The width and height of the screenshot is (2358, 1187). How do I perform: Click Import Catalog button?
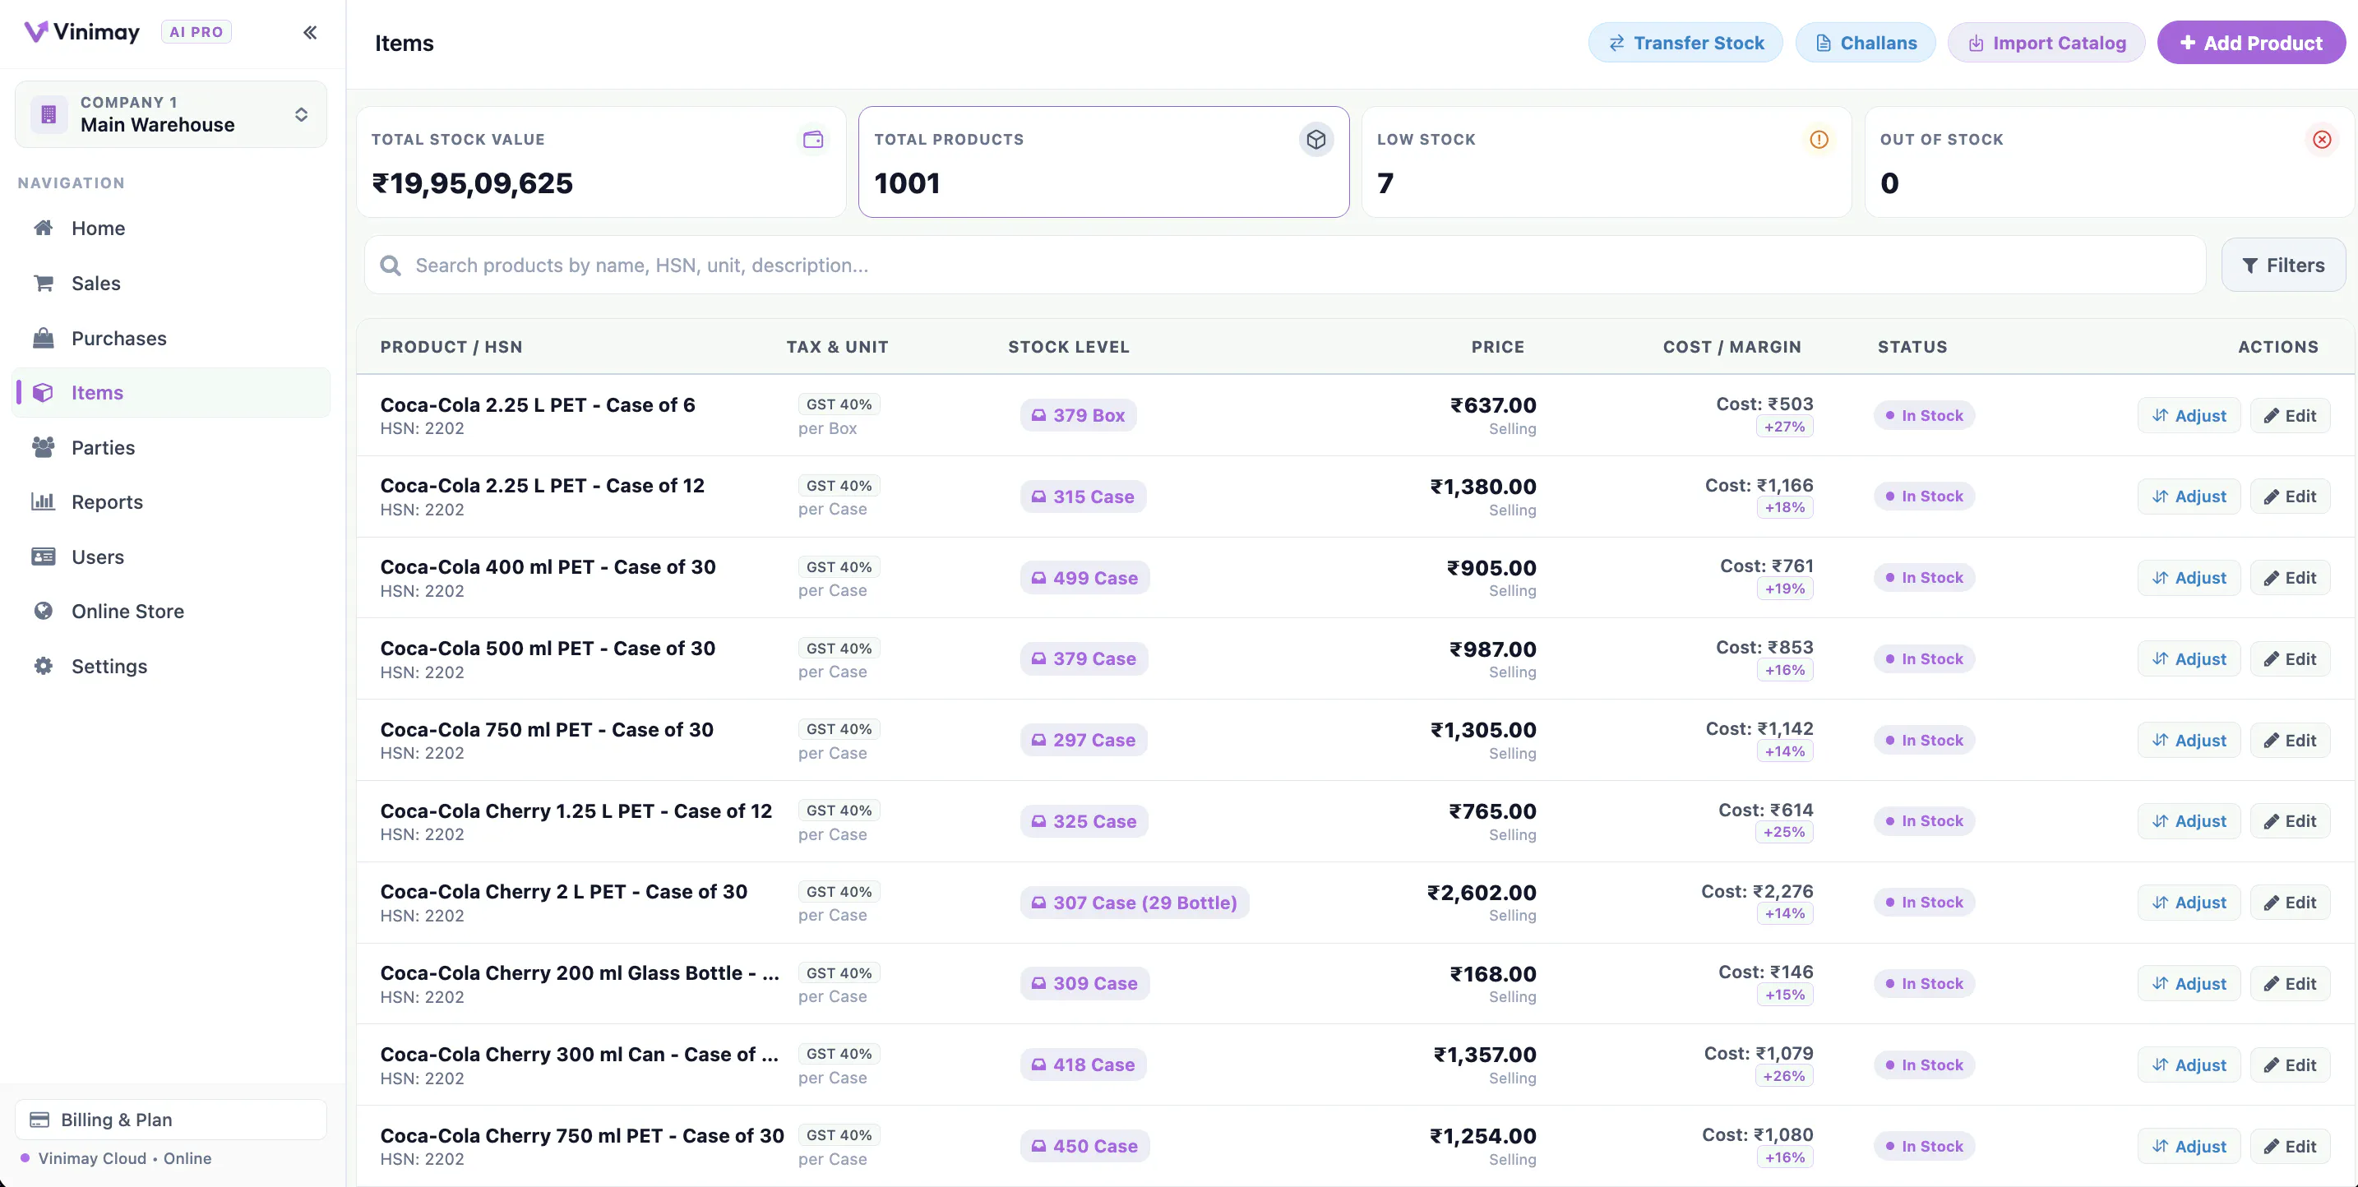(2046, 43)
